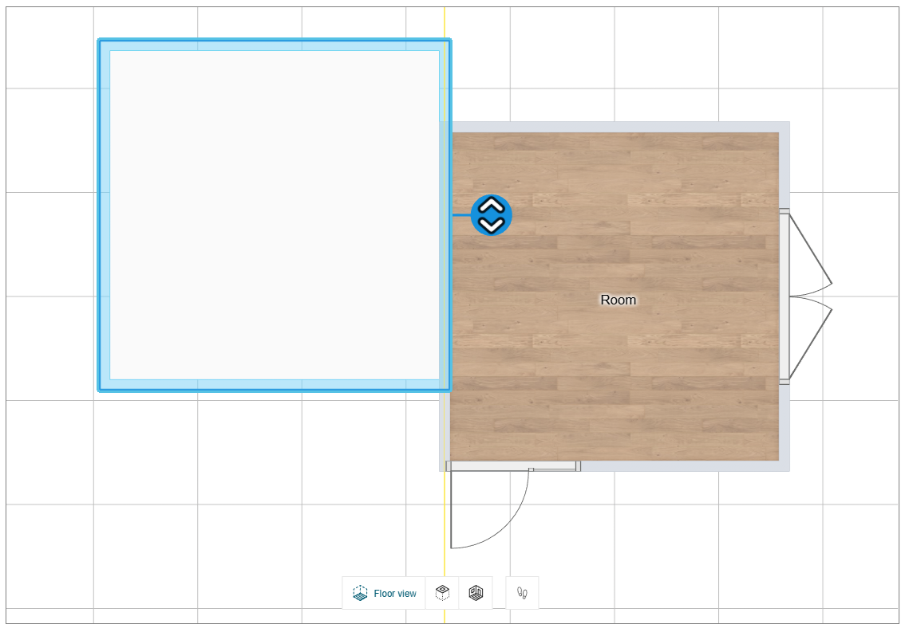Click the blue up/down wall move handle
This screenshot has height=632, width=905.
[491, 215]
